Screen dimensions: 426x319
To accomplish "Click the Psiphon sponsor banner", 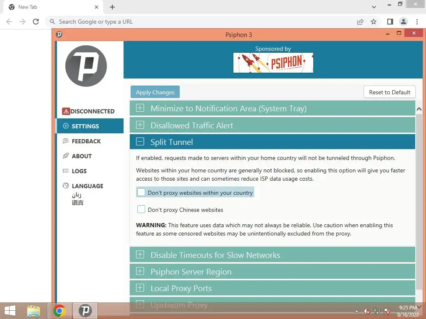I will [x=273, y=63].
